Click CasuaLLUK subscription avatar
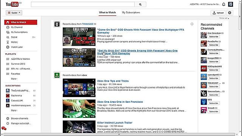242x136 pixels. coord(8,100)
